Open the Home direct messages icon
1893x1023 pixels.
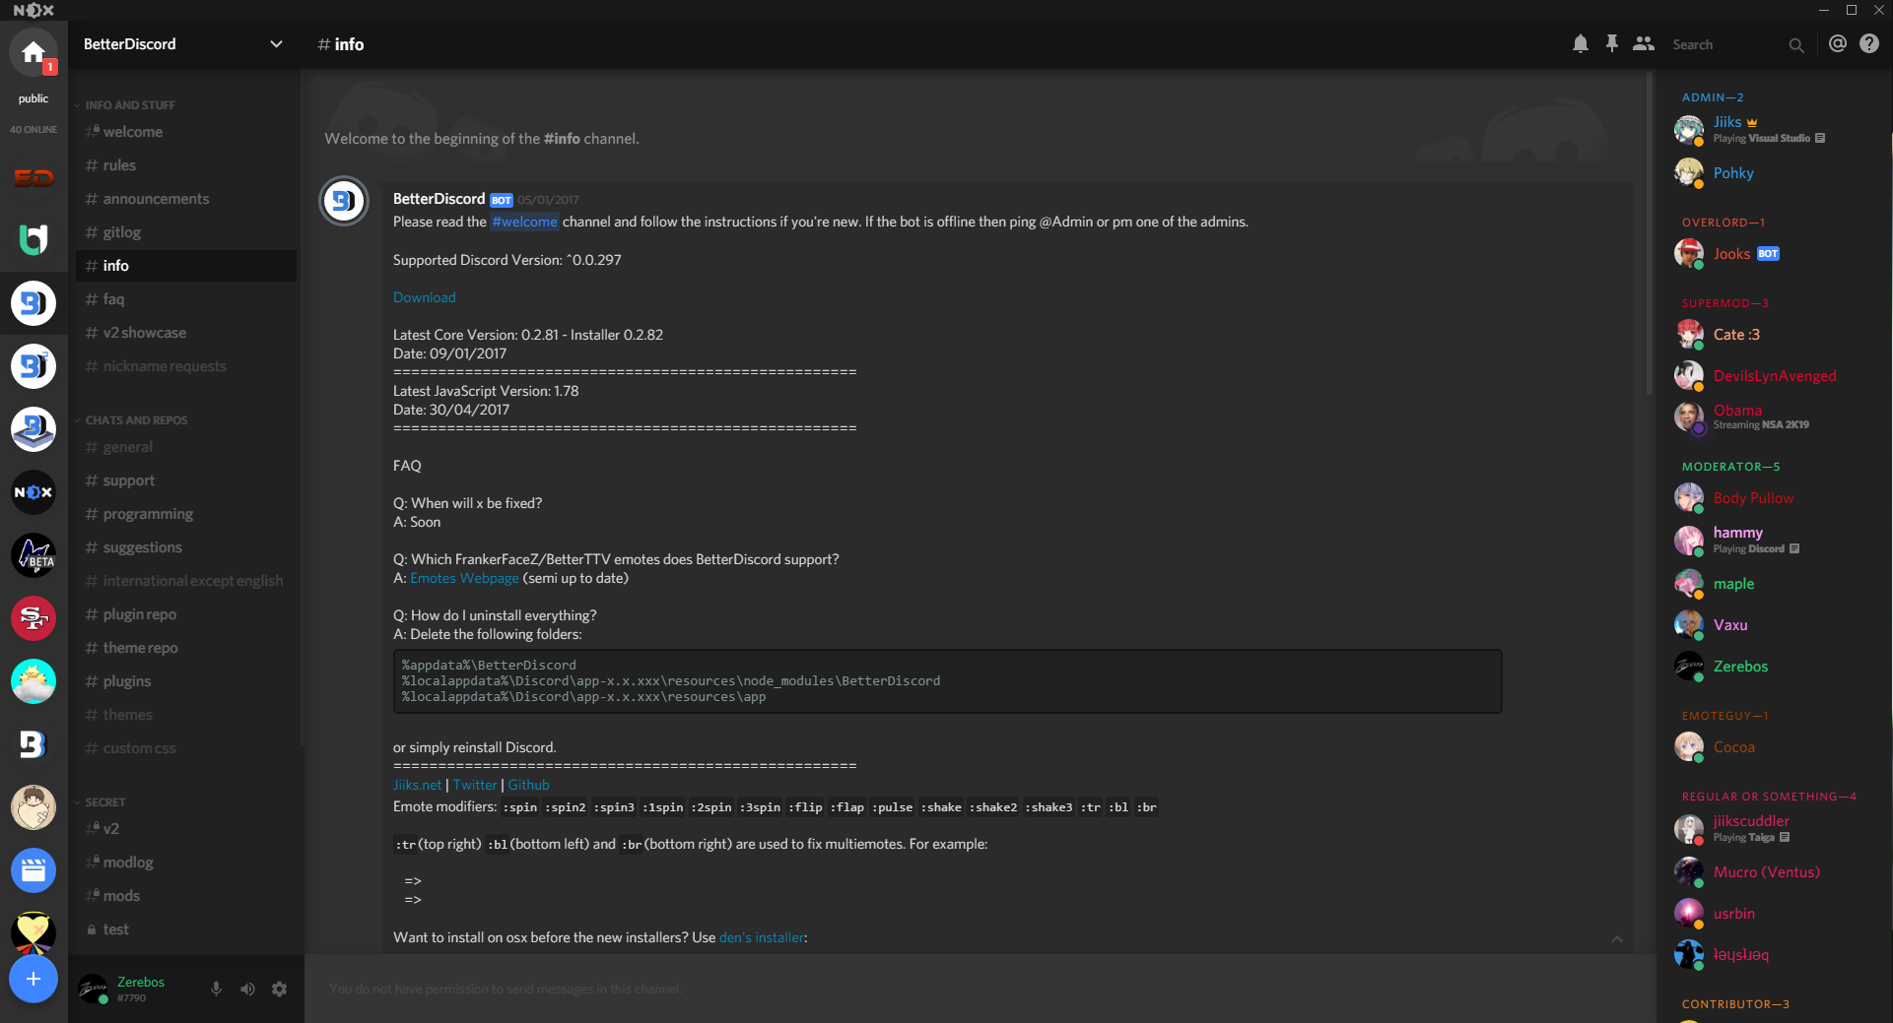(x=34, y=52)
